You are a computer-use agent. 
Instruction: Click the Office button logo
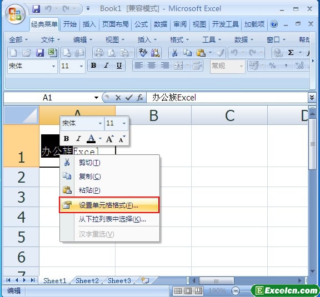pos(16,14)
